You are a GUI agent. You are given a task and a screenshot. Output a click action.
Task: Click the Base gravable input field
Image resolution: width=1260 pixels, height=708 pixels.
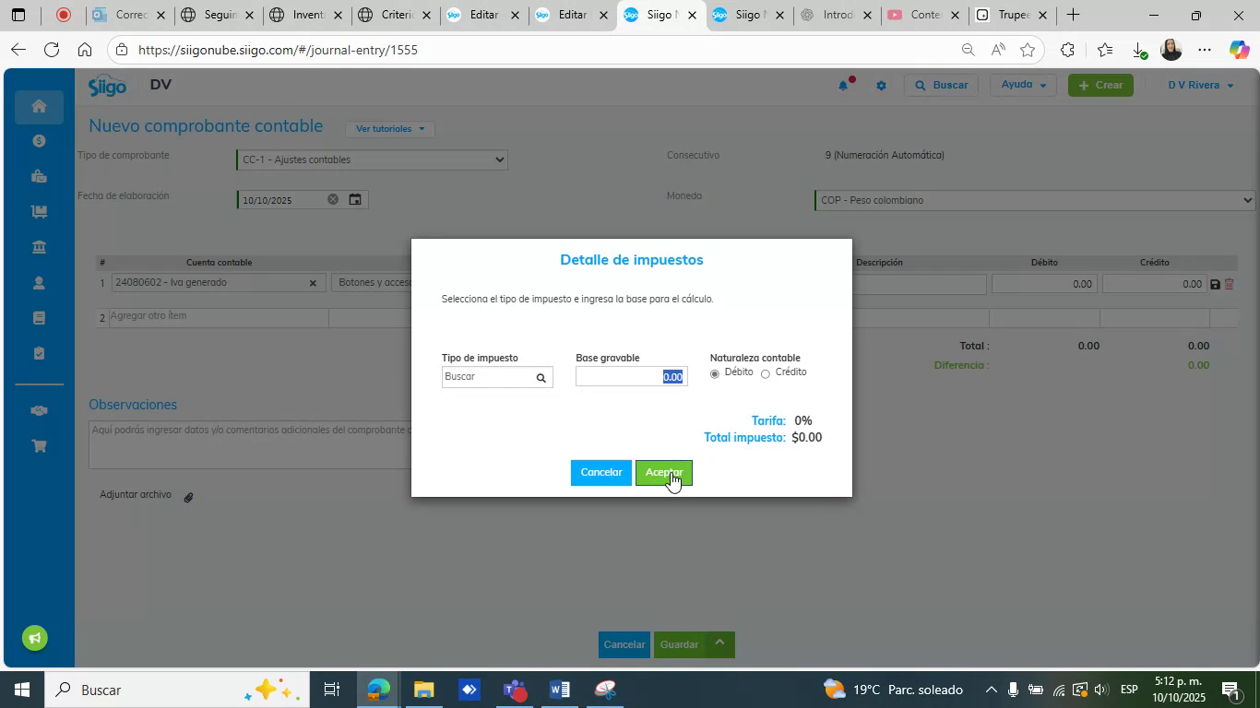[x=631, y=377]
